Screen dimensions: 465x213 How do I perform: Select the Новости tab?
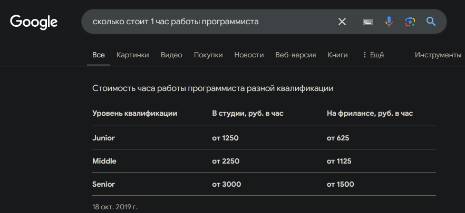point(249,55)
